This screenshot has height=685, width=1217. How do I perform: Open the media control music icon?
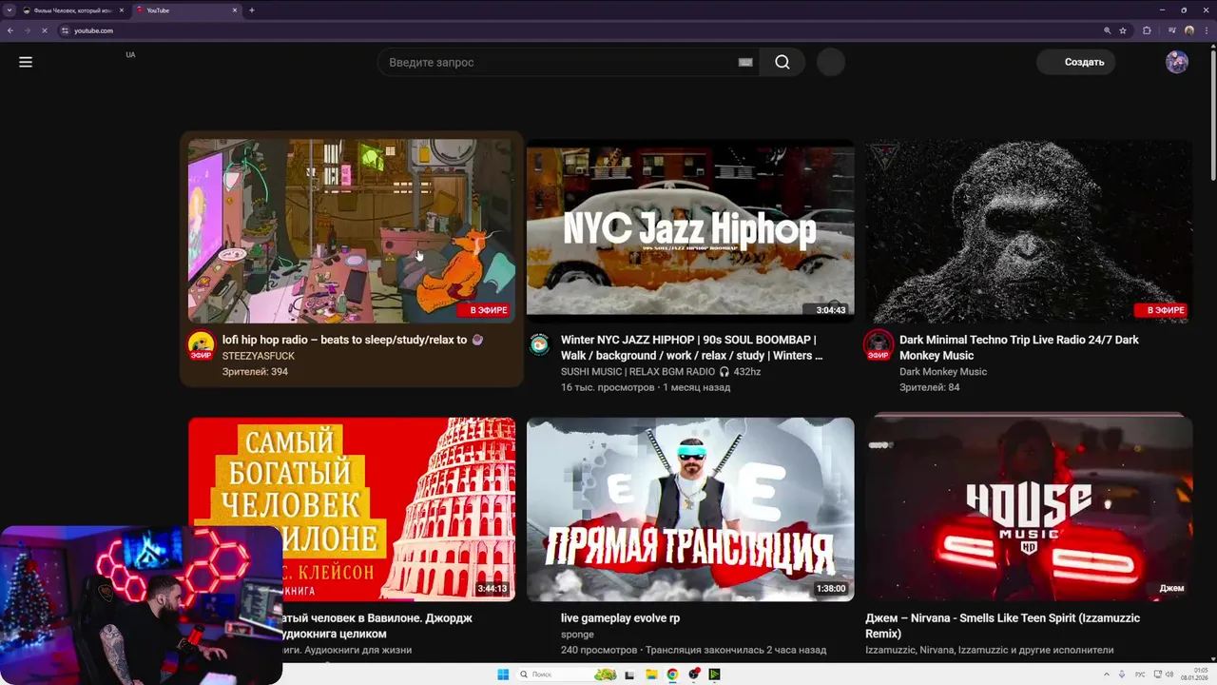(1172, 30)
